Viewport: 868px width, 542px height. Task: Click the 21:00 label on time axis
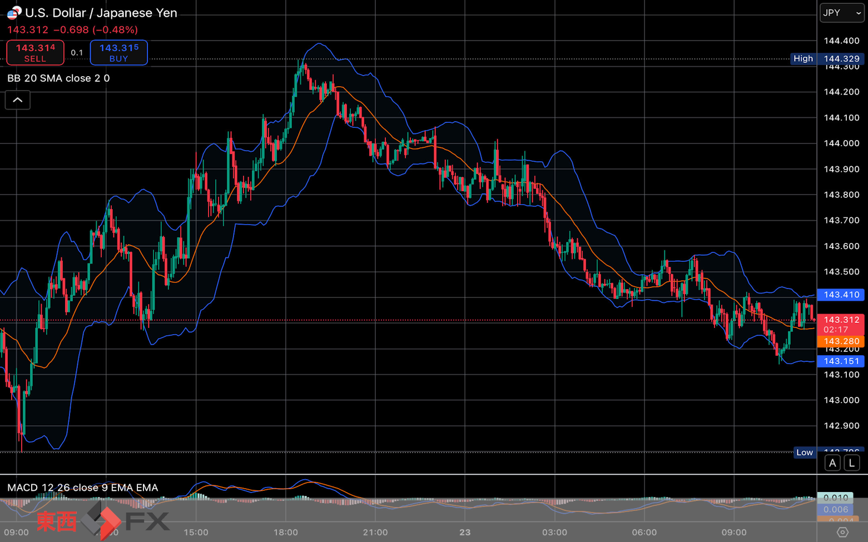click(x=375, y=532)
